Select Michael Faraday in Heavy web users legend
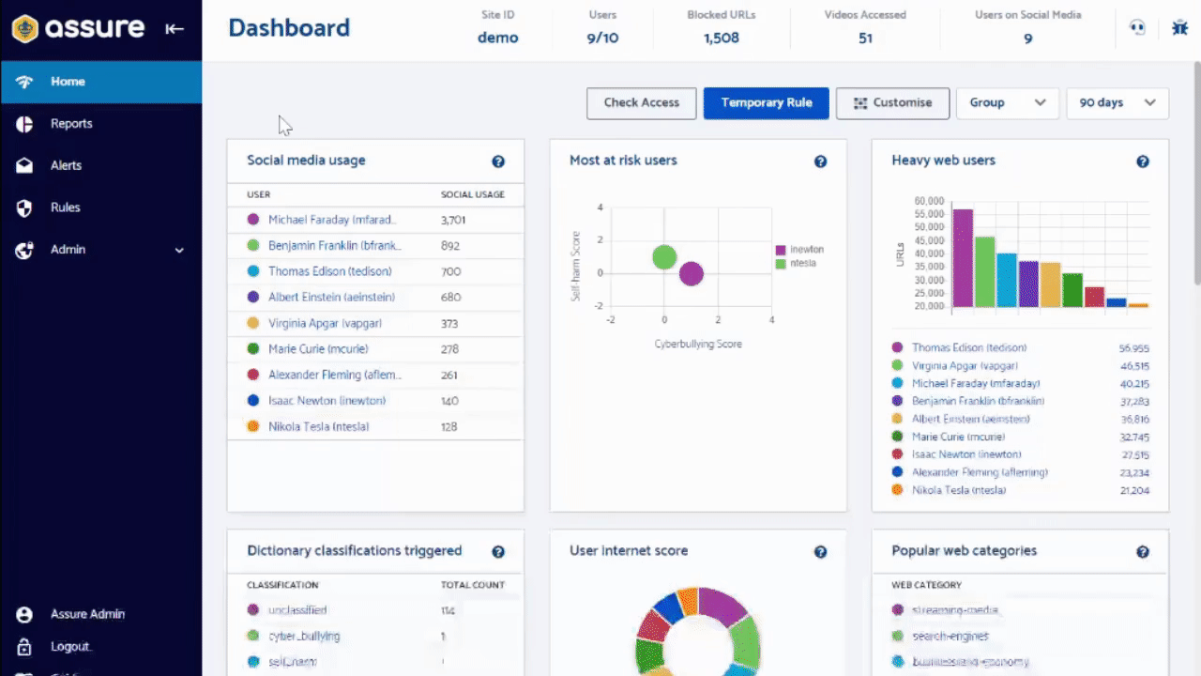Viewport: 1201px width, 676px height. coord(976,383)
